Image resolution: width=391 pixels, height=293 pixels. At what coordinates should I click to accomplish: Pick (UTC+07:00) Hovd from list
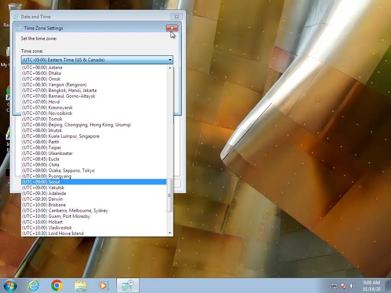94,102
